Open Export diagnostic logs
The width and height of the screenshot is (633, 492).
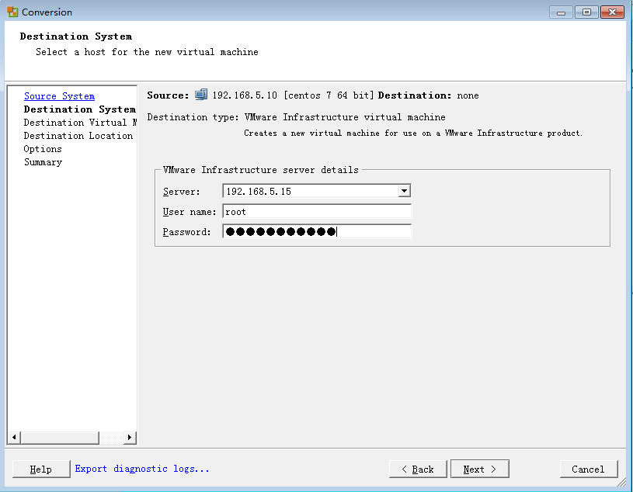[141, 469]
